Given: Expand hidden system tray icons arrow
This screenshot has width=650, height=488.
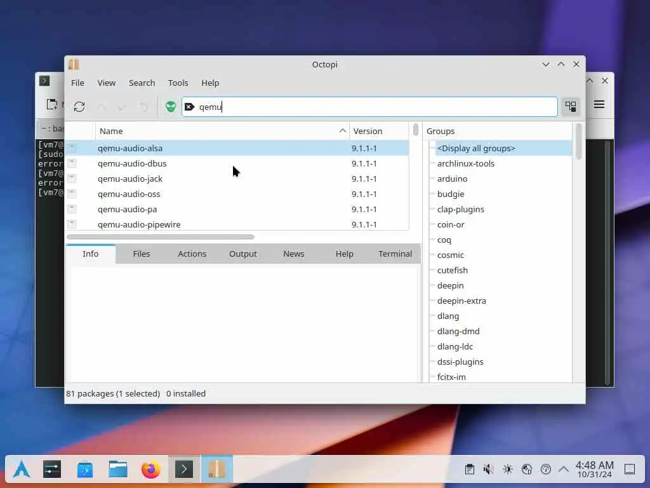Looking at the screenshot, I should (564, 470).
